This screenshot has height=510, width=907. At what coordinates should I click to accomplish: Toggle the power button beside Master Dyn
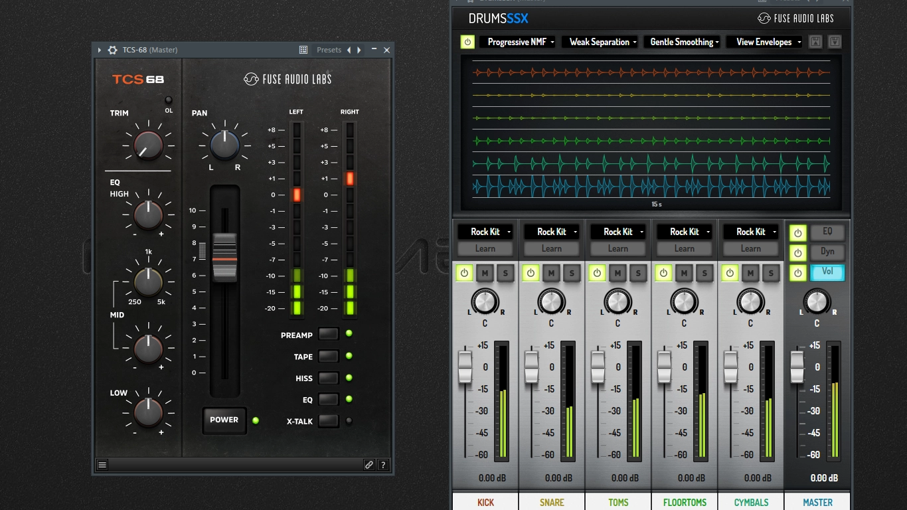[797, 253]
